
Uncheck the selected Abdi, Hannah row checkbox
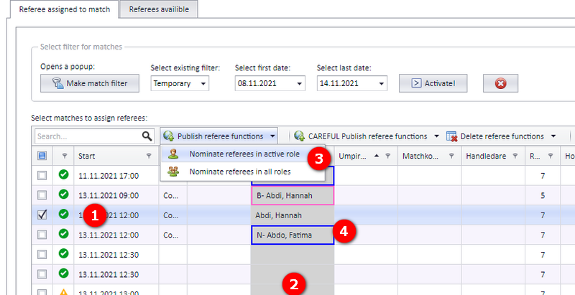pos(42,215)
